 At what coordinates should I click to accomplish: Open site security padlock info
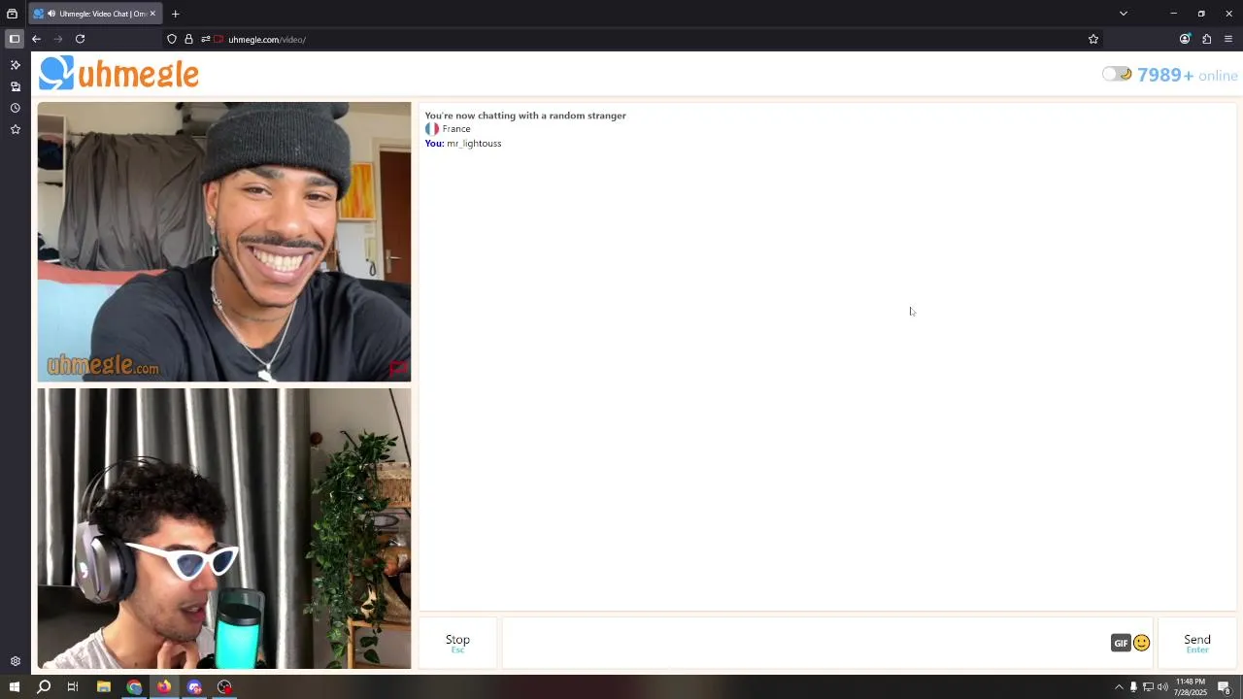click(x=188, y=39)
